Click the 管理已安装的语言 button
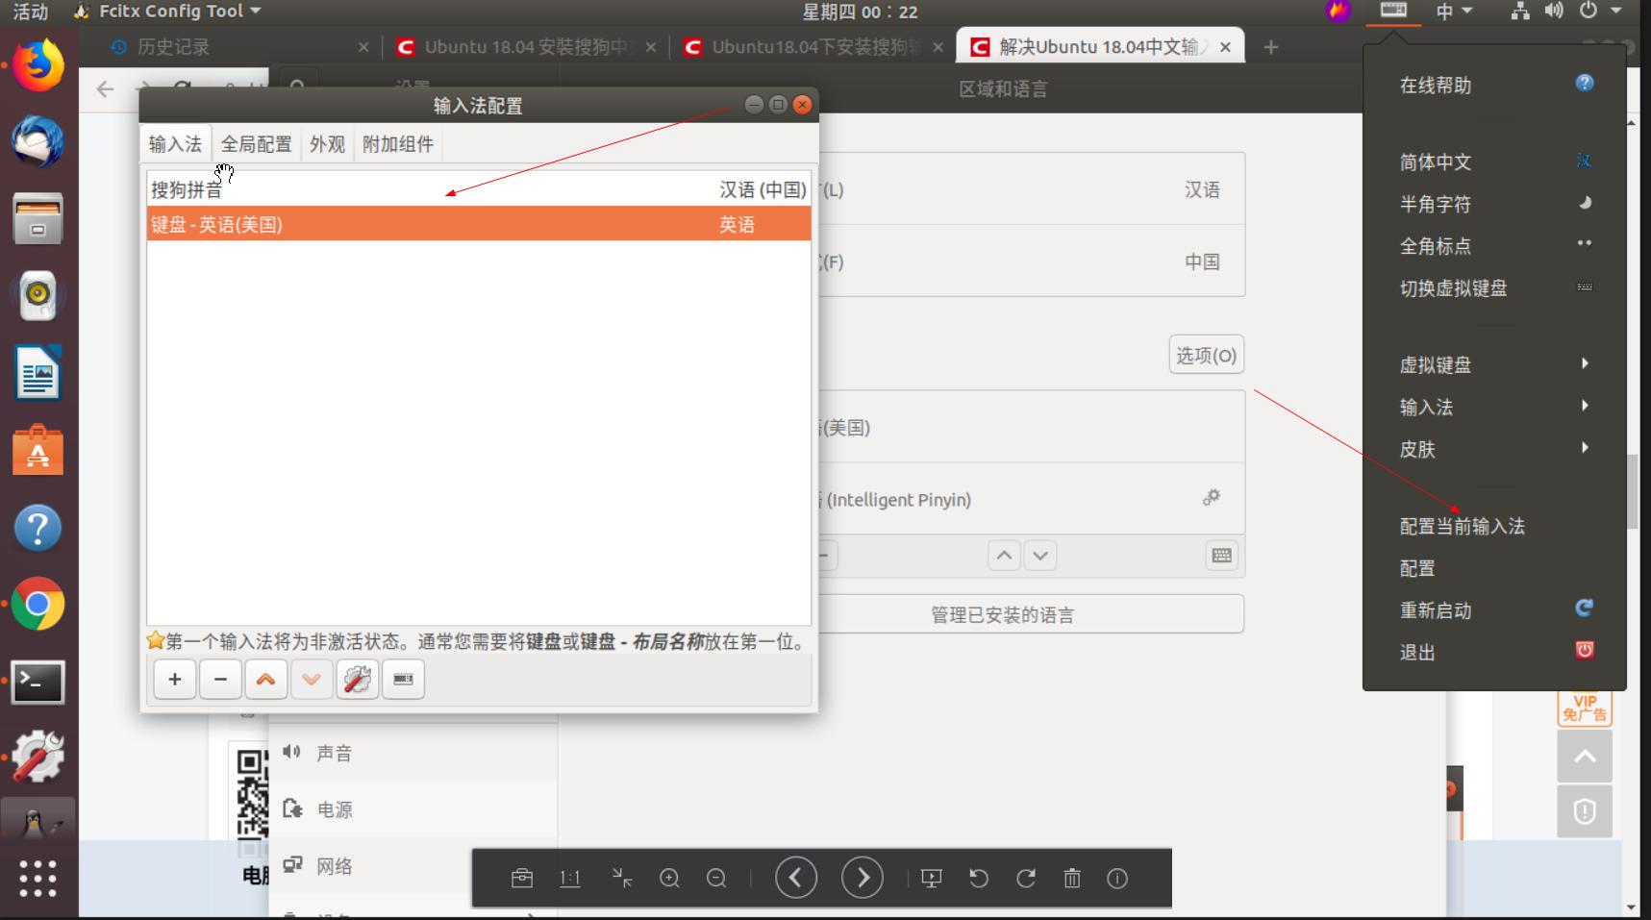 pos(1003,613)
